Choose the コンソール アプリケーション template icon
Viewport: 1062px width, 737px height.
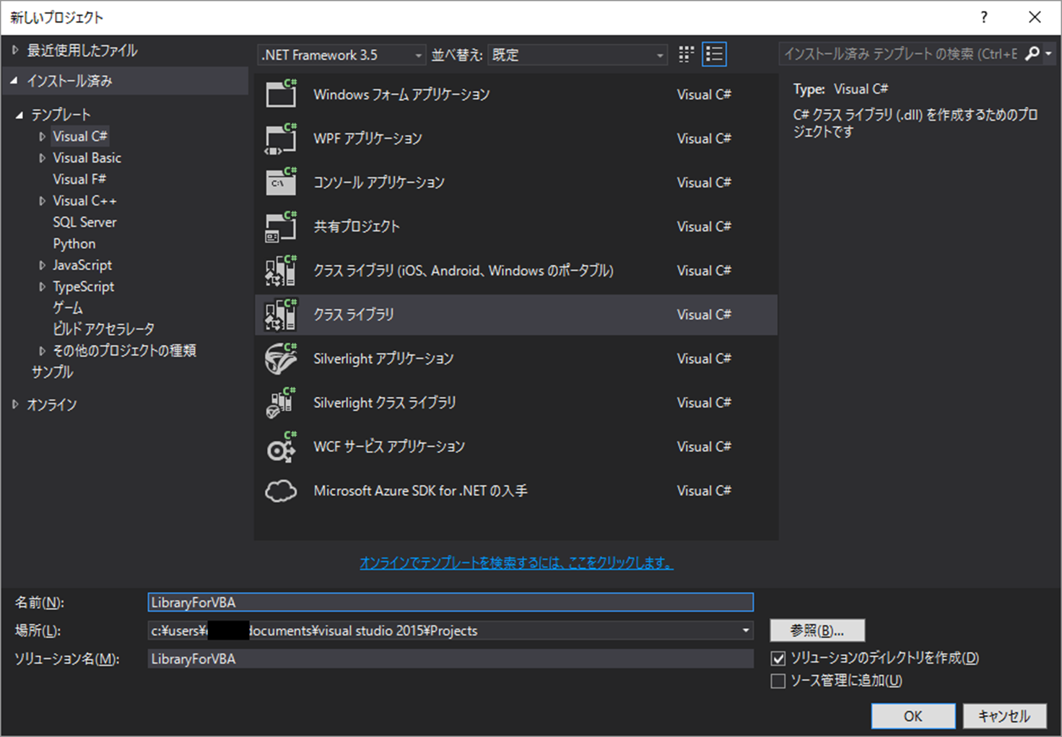pos(281,183)
